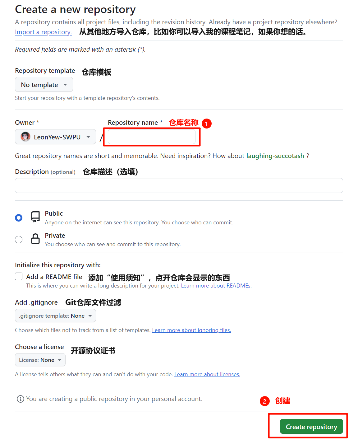
Task: Click the public repository book icon
Action: (x=35, y=217)
